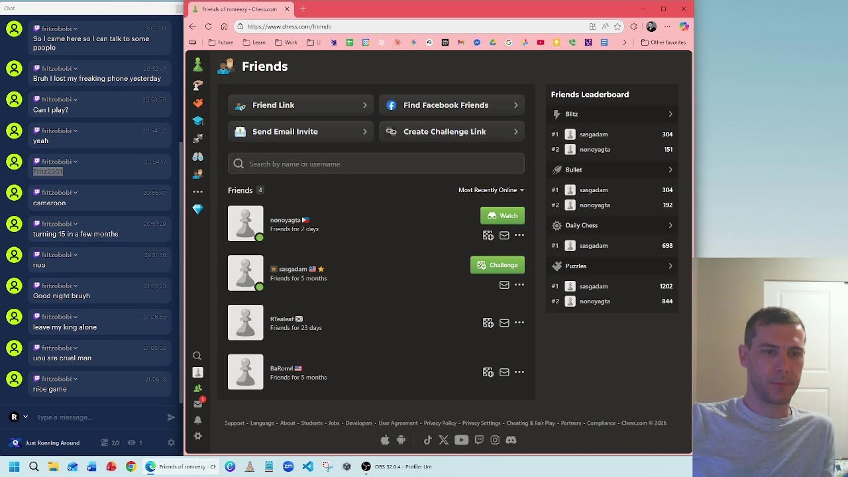
Task: Open Find Facebook Friends
Action: (452, 105)
